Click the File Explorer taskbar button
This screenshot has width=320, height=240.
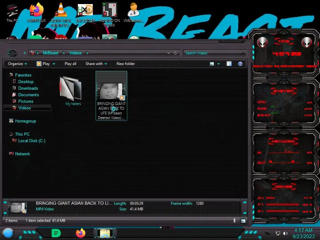105,233
